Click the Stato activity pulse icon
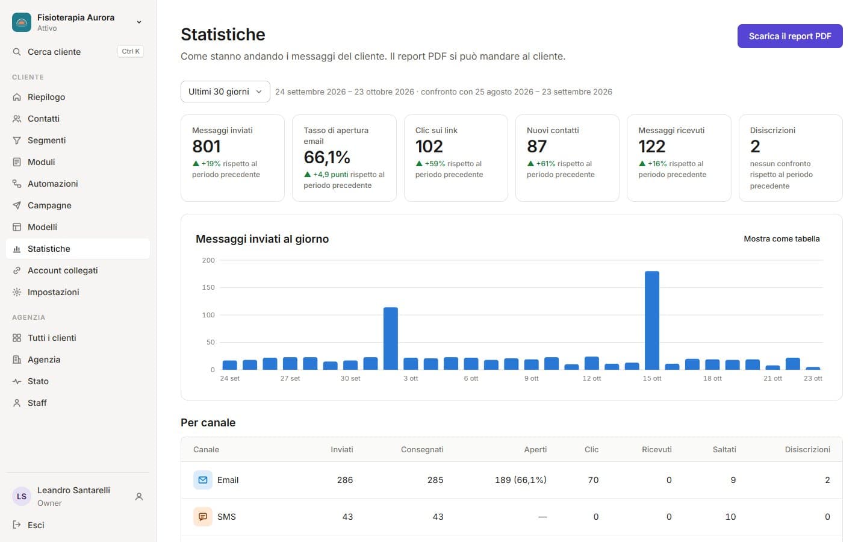This screenshot has width=867, height=542. [17, 381]
